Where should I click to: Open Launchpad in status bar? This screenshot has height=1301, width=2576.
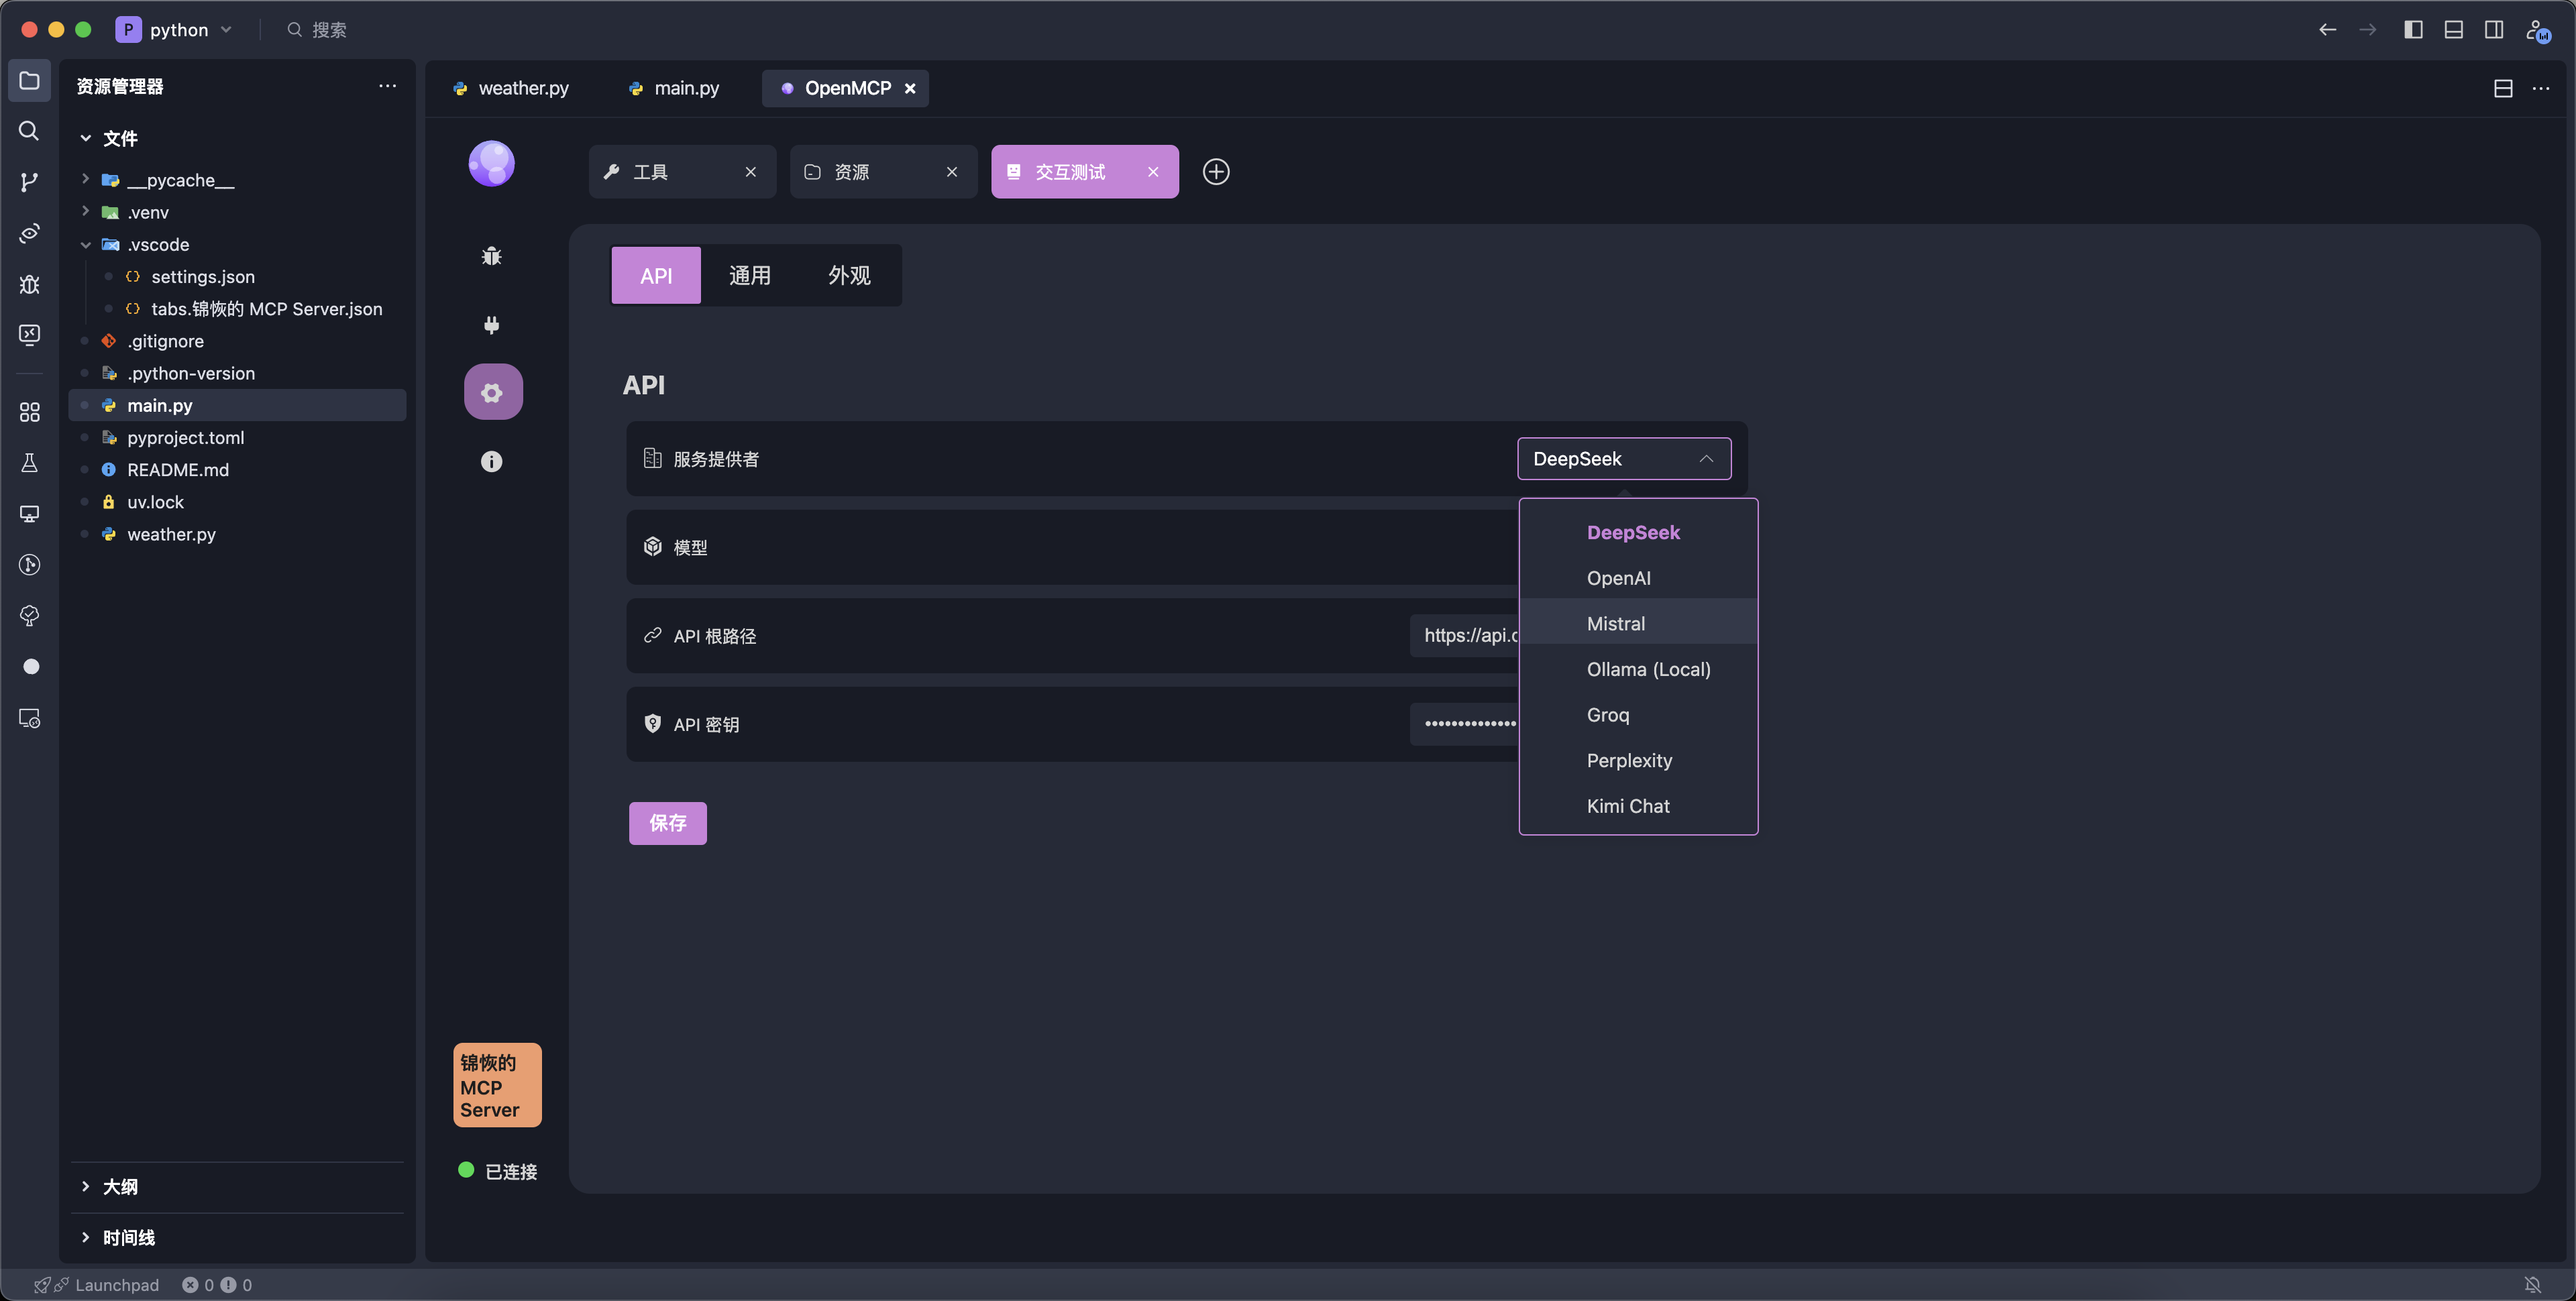[x=97, y=1285]
